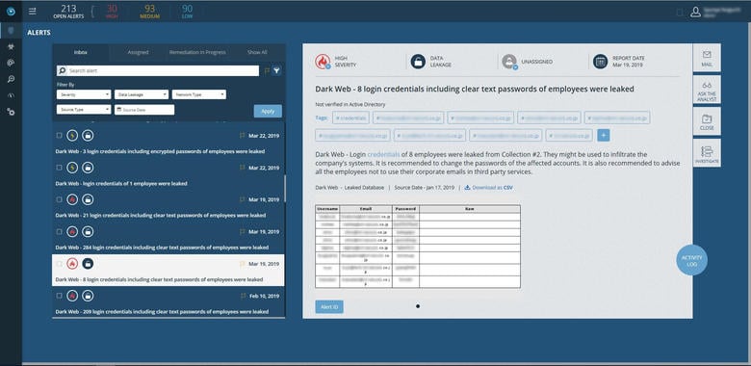Click the Data Leakage unlocked padlock icon

(x=418, y=62)
